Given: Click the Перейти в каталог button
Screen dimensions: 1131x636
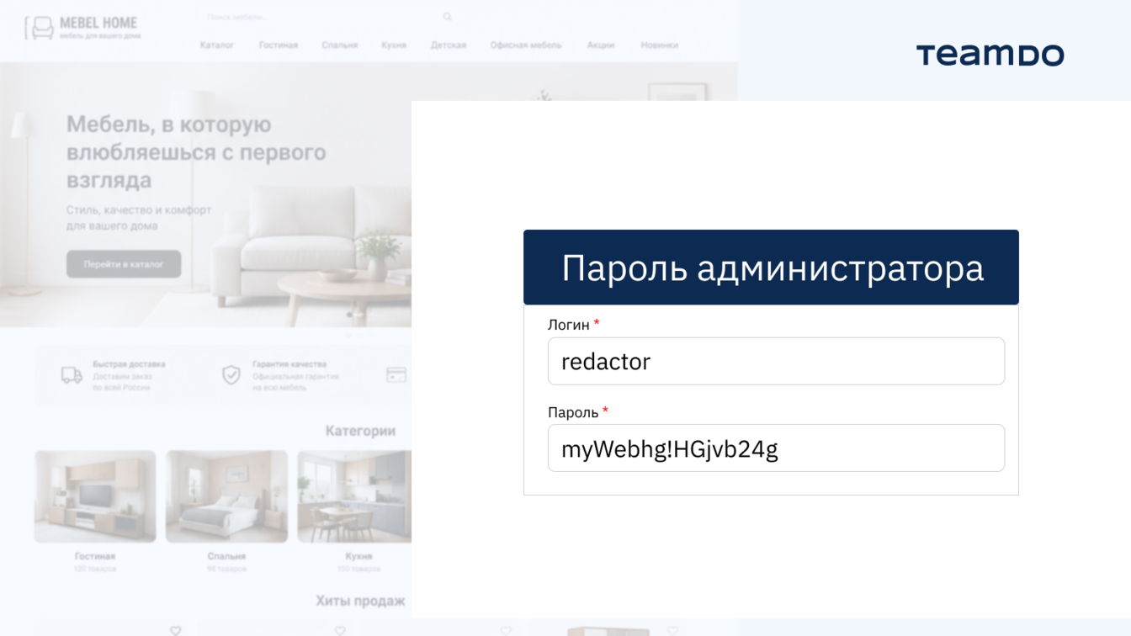Looking at the screenshot, I should tap(124, 264).
